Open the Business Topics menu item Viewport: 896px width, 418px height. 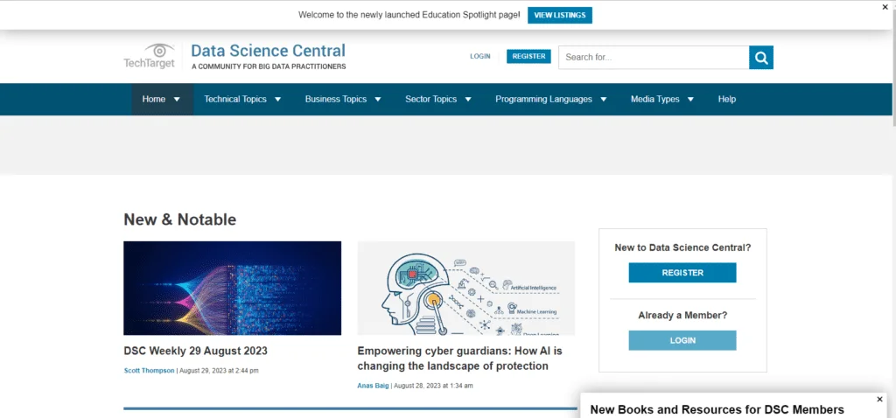(x=336, y=99)
